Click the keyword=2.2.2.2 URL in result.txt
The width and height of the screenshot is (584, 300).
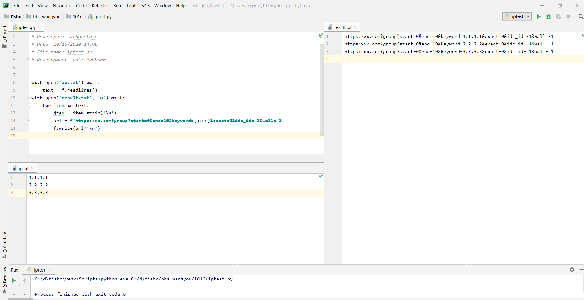(x=449, y=44)
